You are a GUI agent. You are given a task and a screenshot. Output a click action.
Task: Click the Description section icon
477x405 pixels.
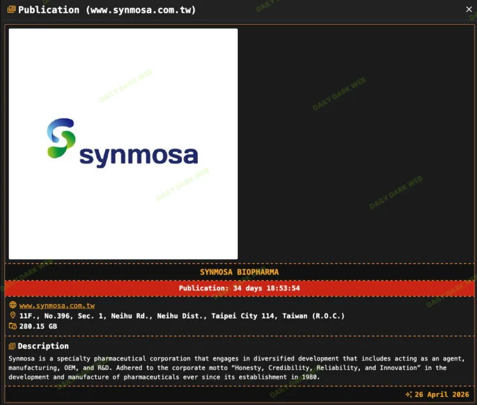click(12, 346)
